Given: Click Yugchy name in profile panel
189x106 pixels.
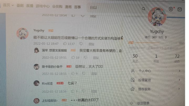Looking at the screenshot, I should coord(157,31).
